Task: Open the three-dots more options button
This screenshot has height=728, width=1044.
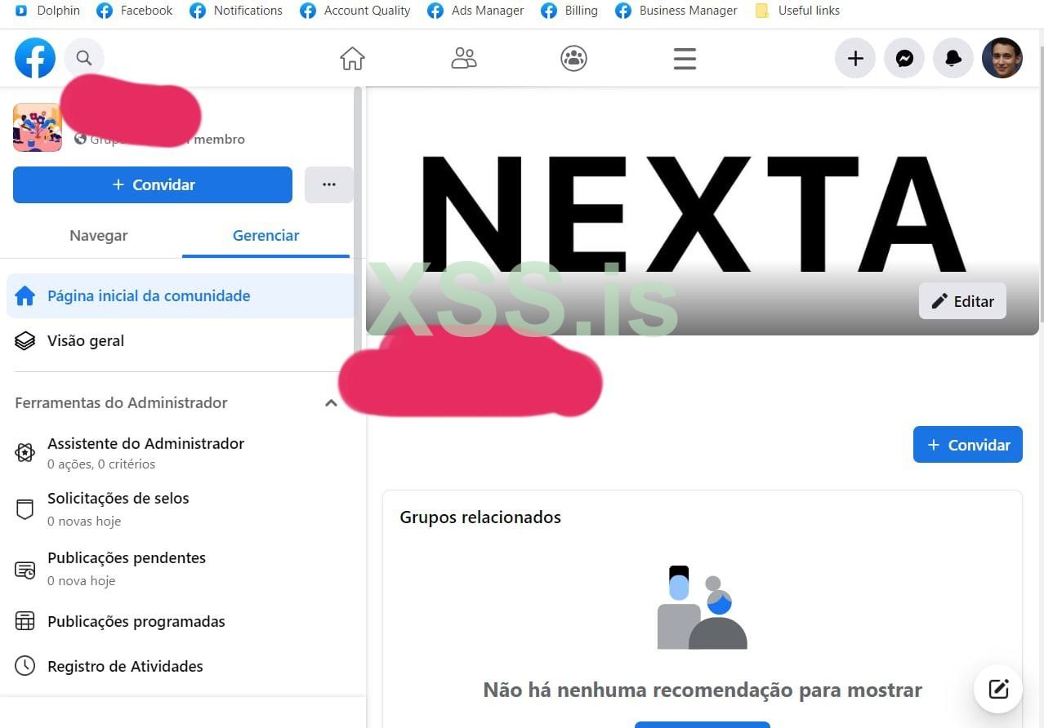Action: pos(329,185)
